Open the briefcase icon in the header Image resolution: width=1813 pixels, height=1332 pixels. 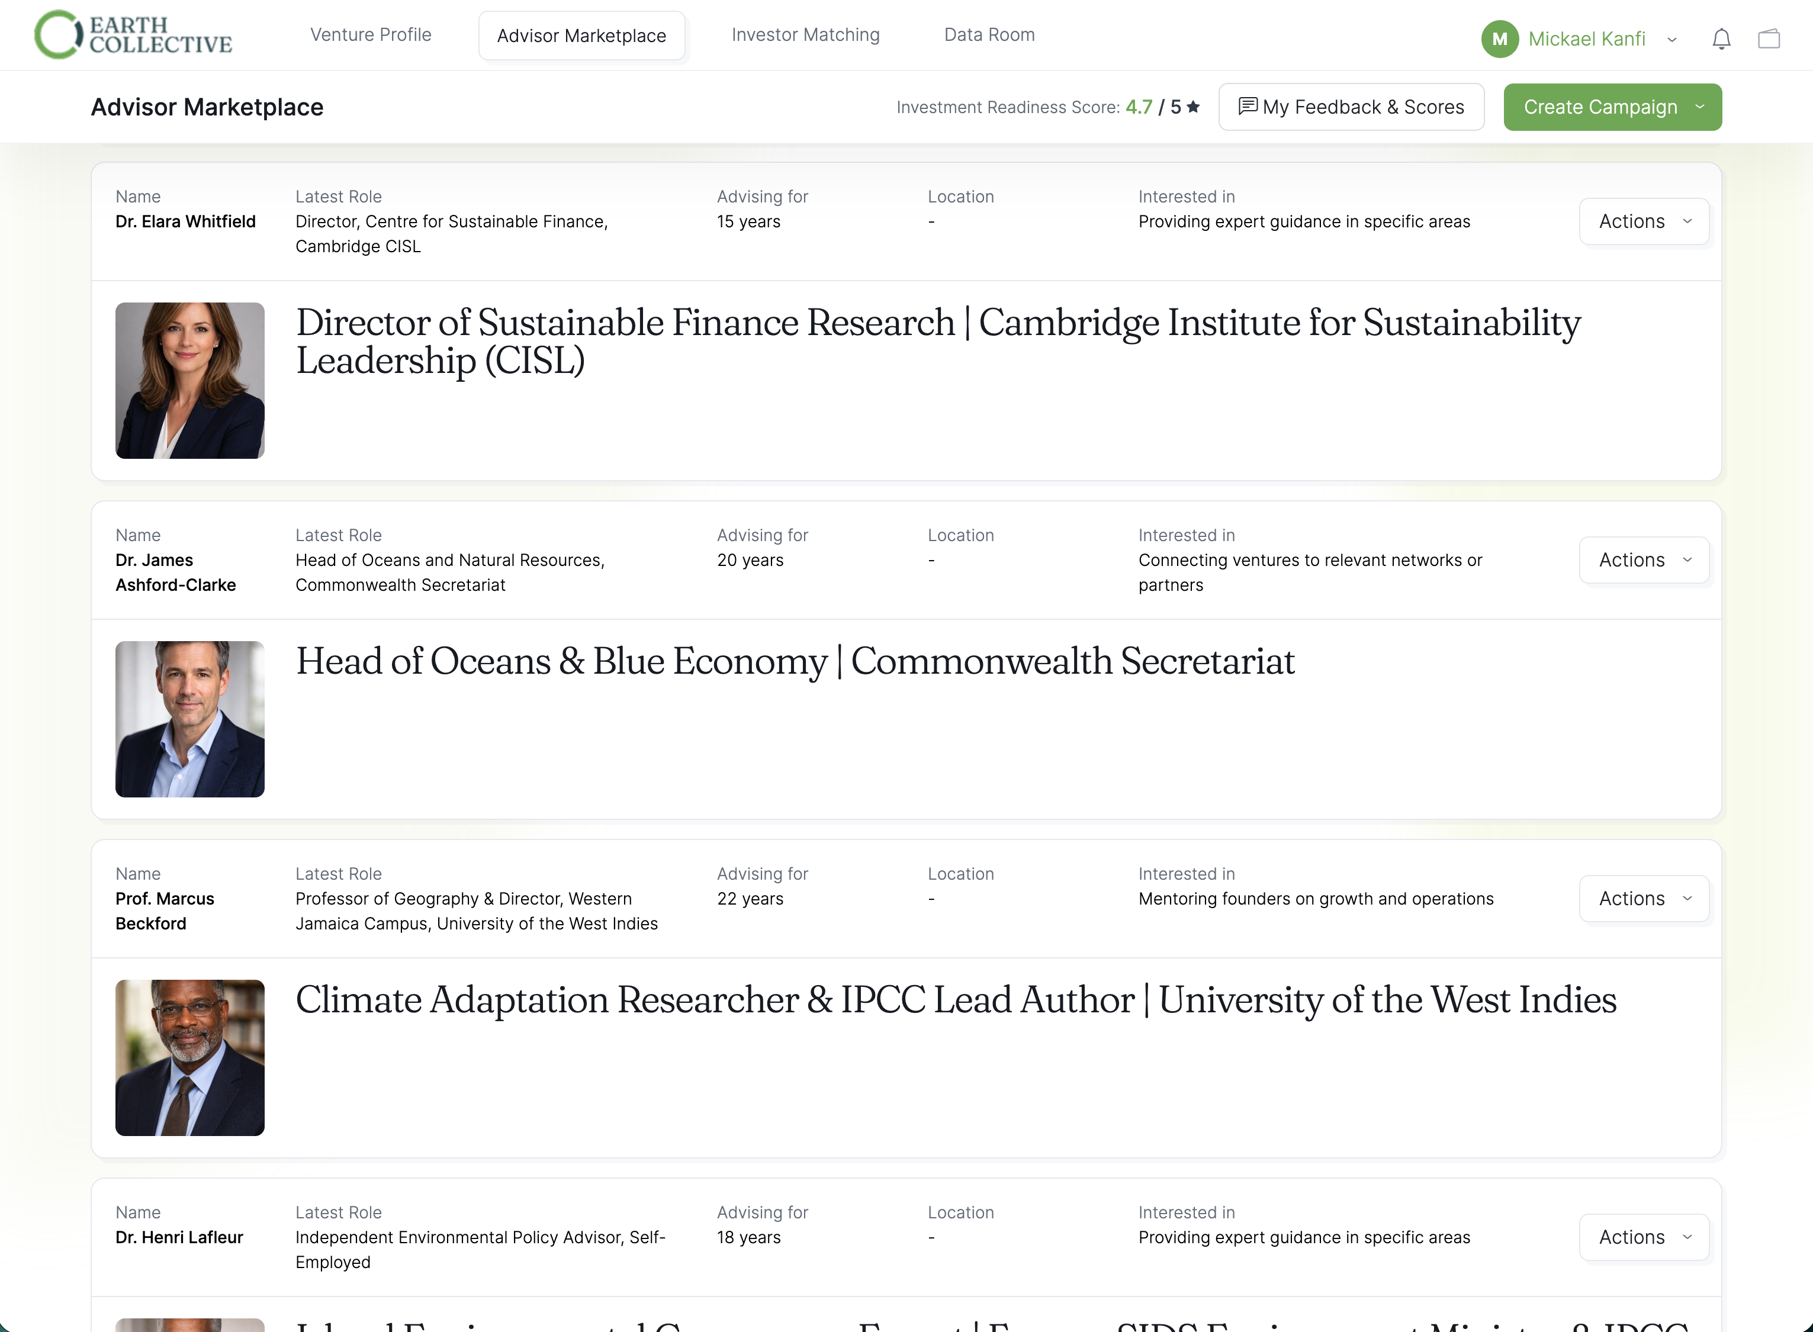[x=1769, y=38]
